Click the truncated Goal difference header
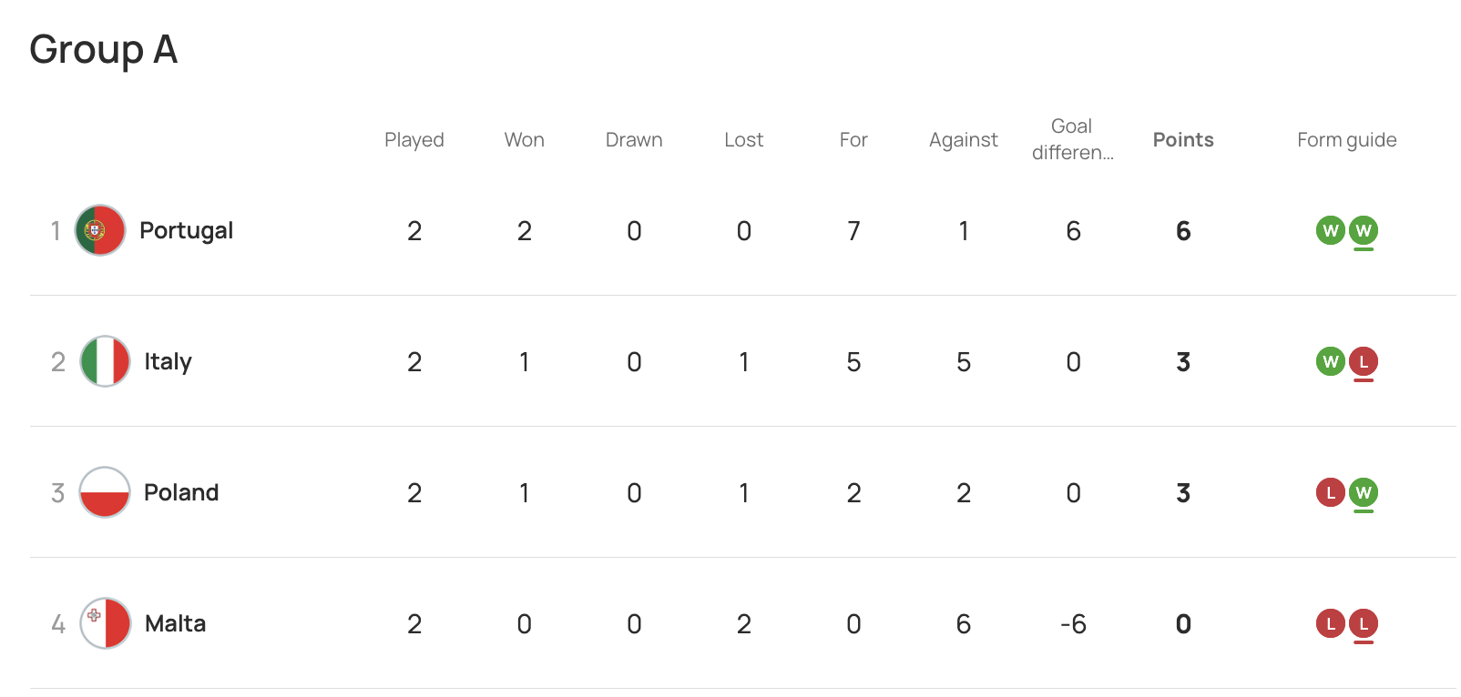The width and height of the screenshot is (1461, 697). (x=1072, y=139)
